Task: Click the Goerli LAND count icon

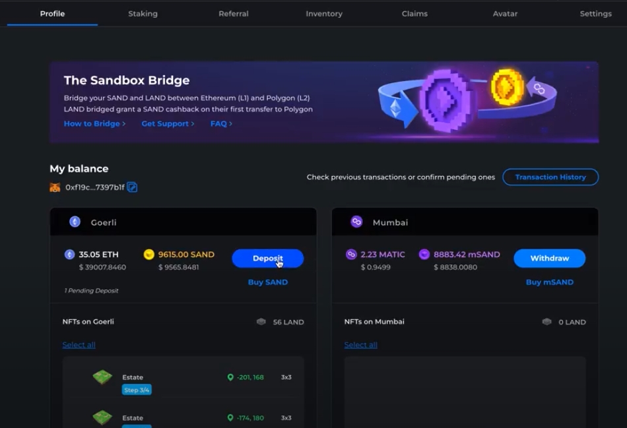Action: tap(261, 322)
